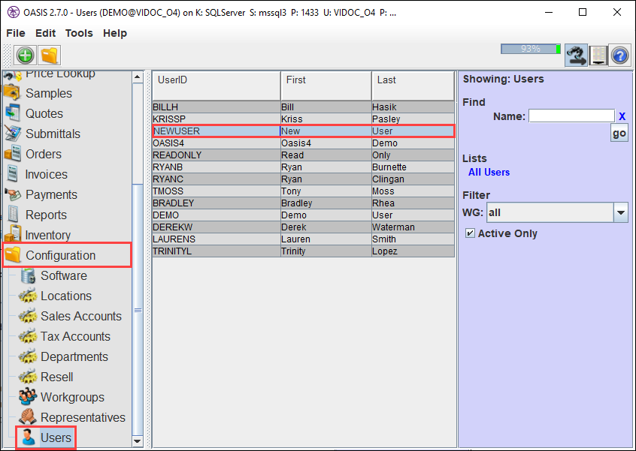The height and width of the screenshot is (451, 636).
Task: Click last name cell "Pasley"
Action: coord(413,119)
